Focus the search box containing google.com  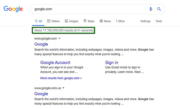tap(98, 9)
